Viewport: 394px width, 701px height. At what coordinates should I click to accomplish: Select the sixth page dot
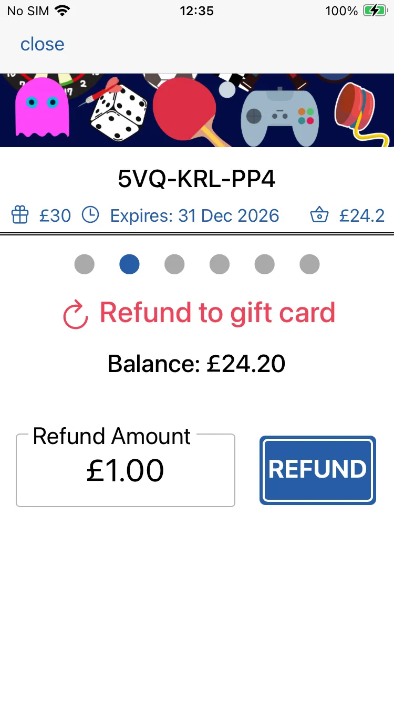coord(309,264)
